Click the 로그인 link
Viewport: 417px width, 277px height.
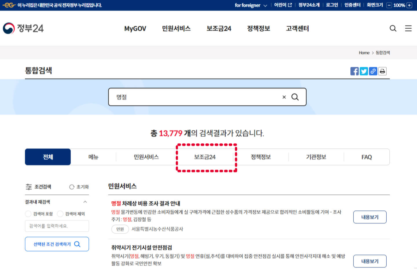(331, 5)
